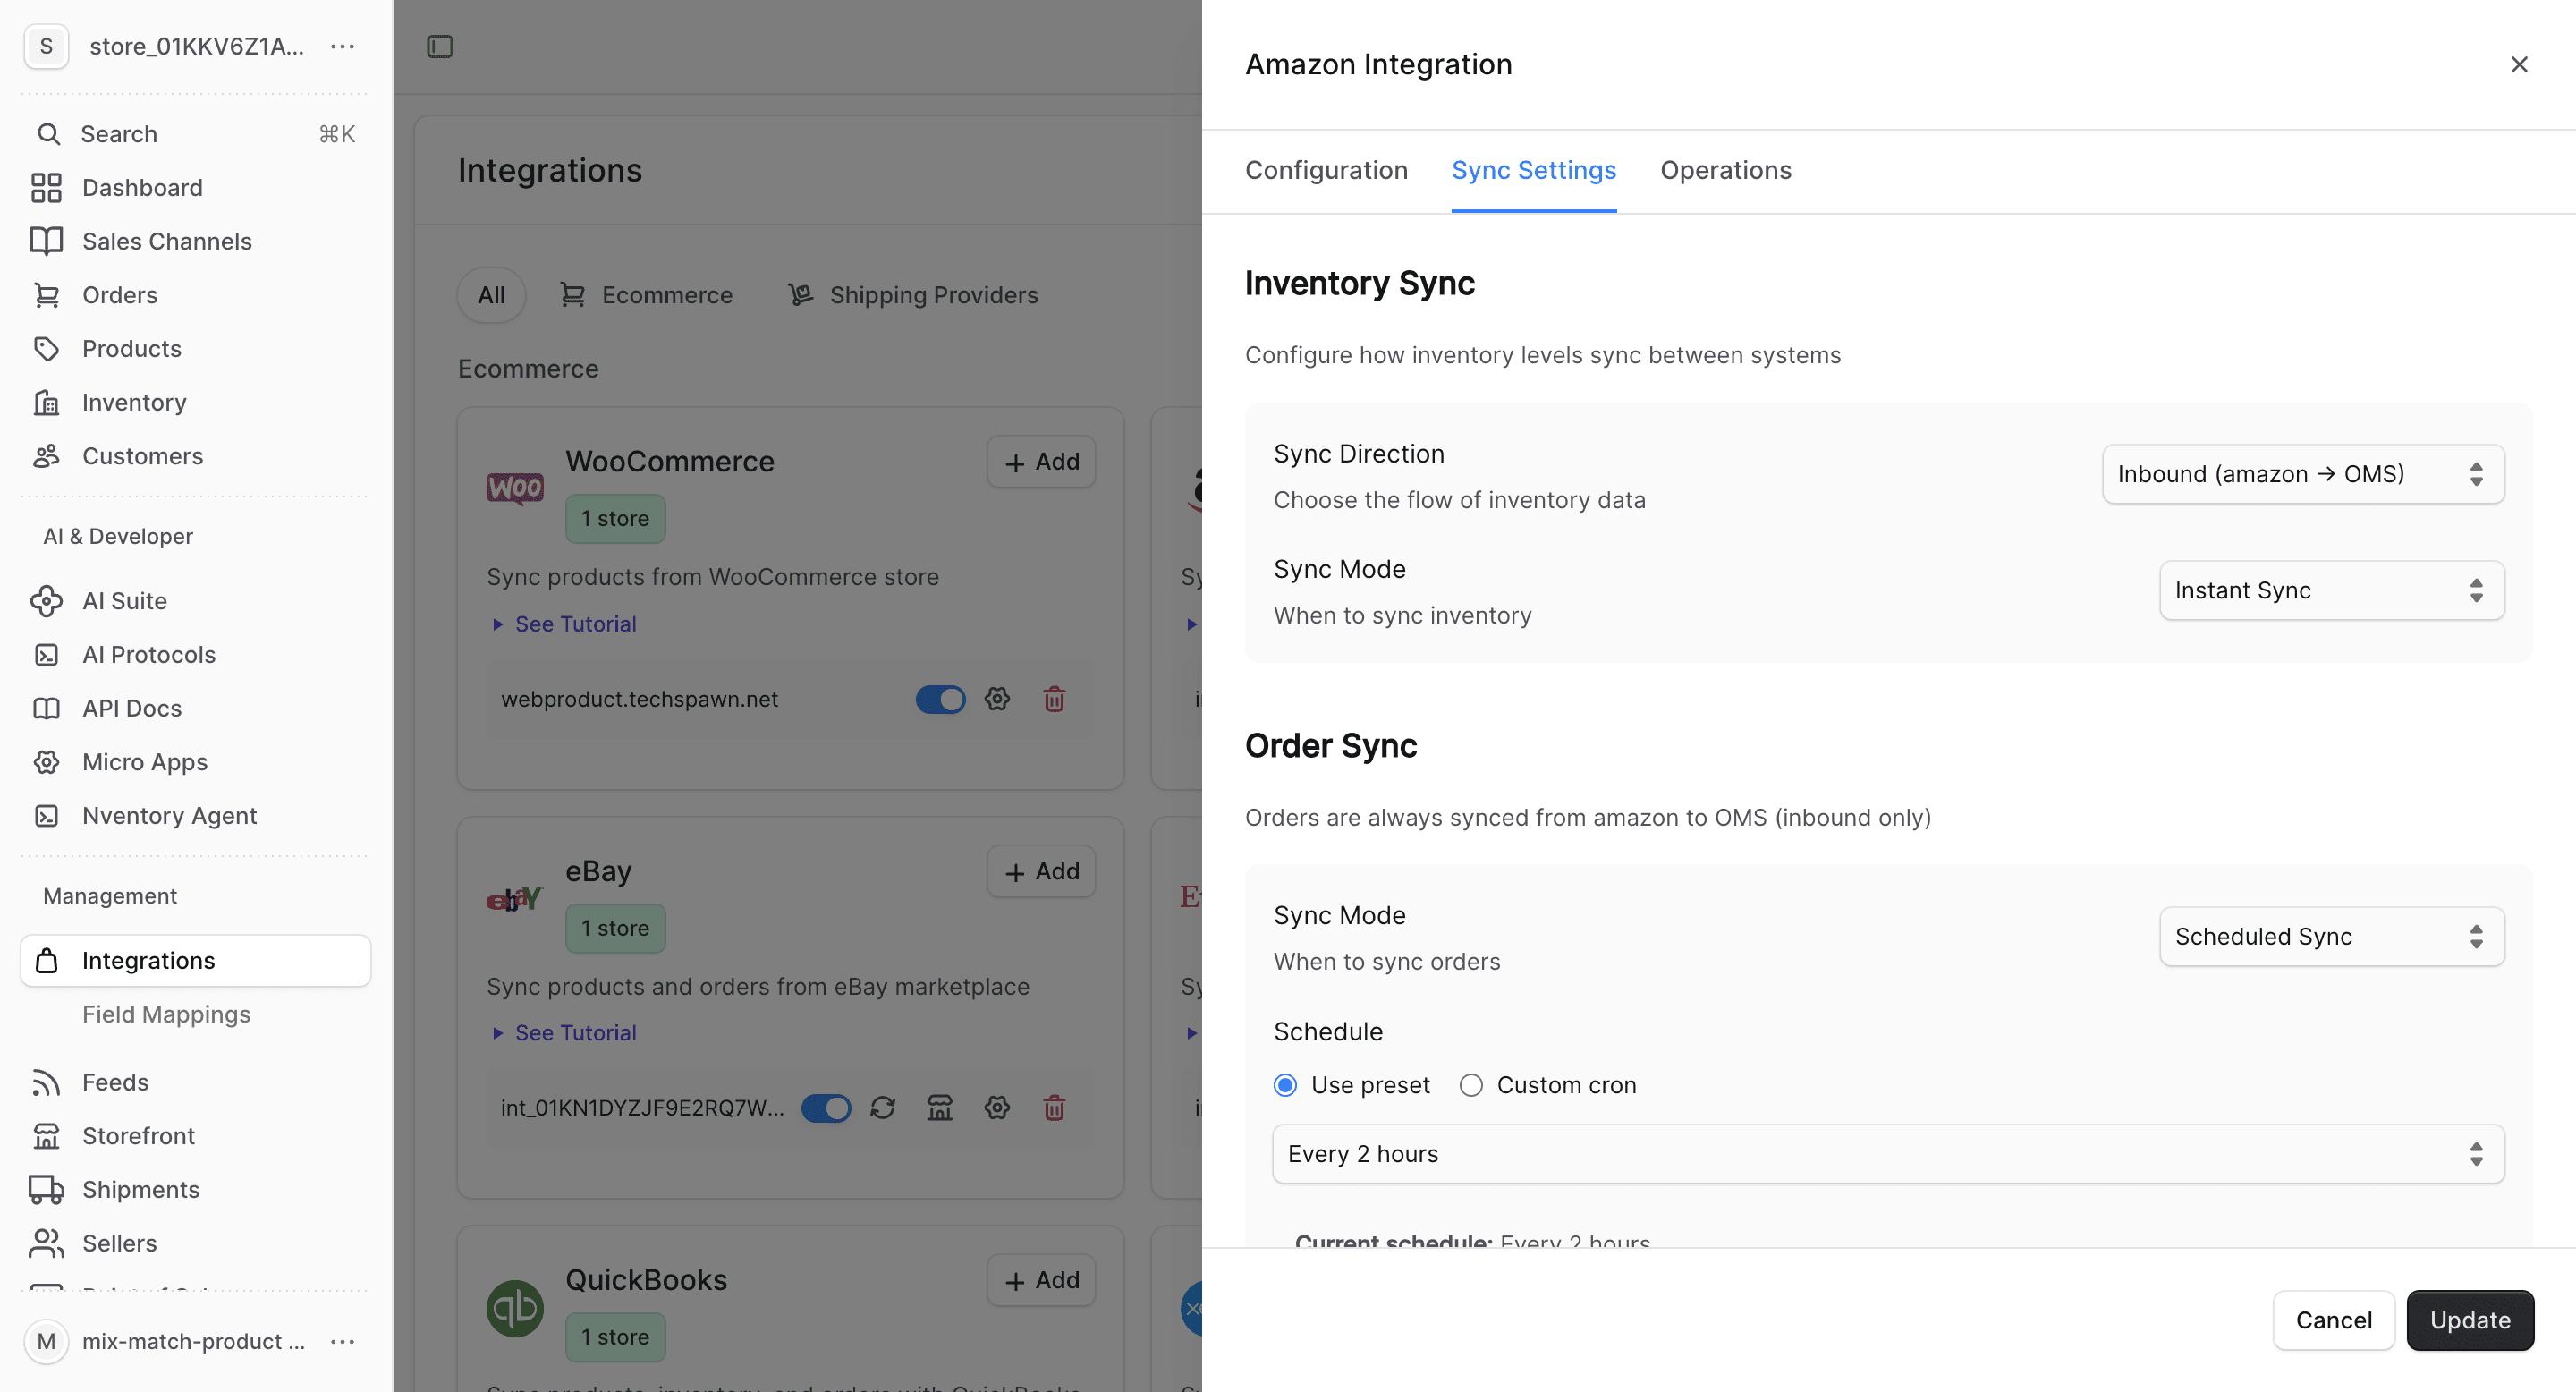2576x1392 pixels.
Task: Open the Sync Direction dropdown
Action: [2303, 474]
